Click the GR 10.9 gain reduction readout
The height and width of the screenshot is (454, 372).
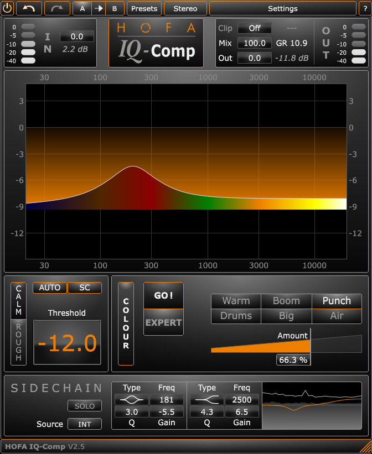291,43
